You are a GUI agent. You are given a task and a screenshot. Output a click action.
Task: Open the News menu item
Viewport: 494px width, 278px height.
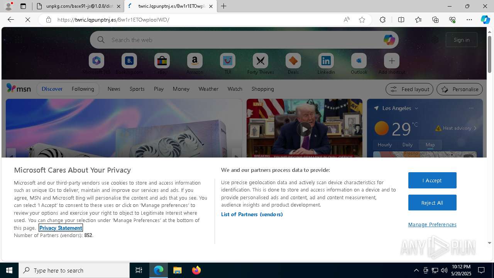114,89
